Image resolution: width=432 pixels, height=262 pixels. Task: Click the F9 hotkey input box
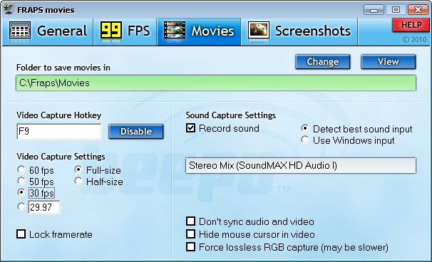point(59,132)
